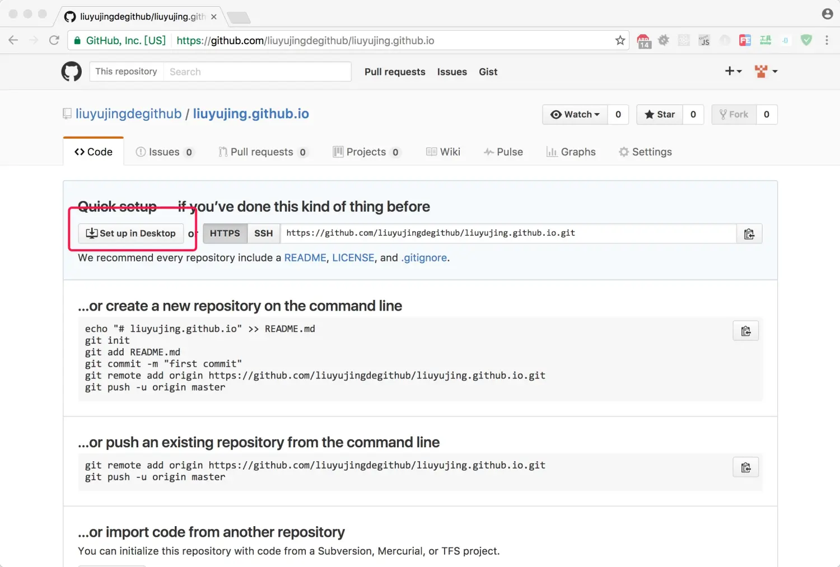Viewport: 840px width, 567px height.
Task: Select HTTPS clone protocol
Action: [x=225, y=233]
